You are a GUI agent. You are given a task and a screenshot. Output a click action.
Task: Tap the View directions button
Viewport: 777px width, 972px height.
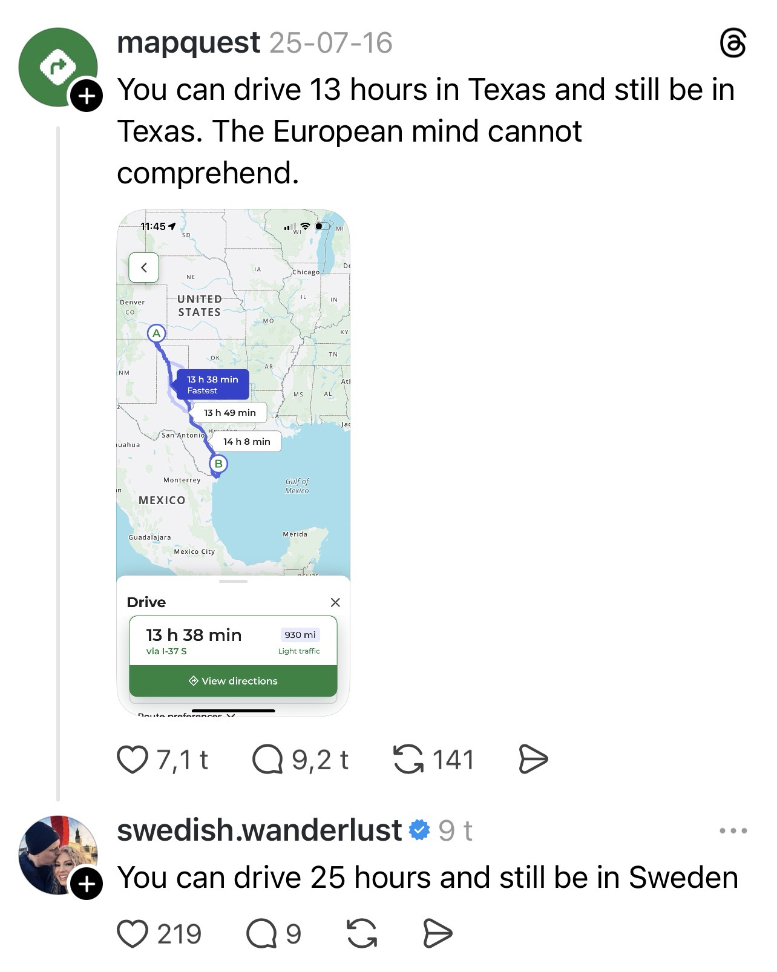(233, 681)
